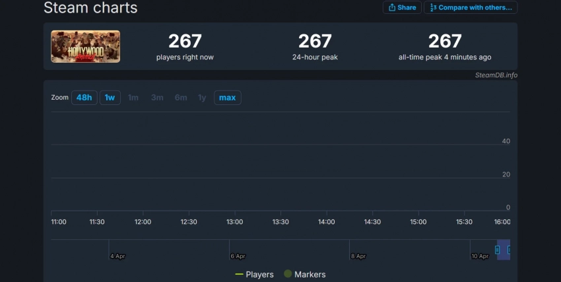Open the Hollywood Animal game thumbnail

86,47
